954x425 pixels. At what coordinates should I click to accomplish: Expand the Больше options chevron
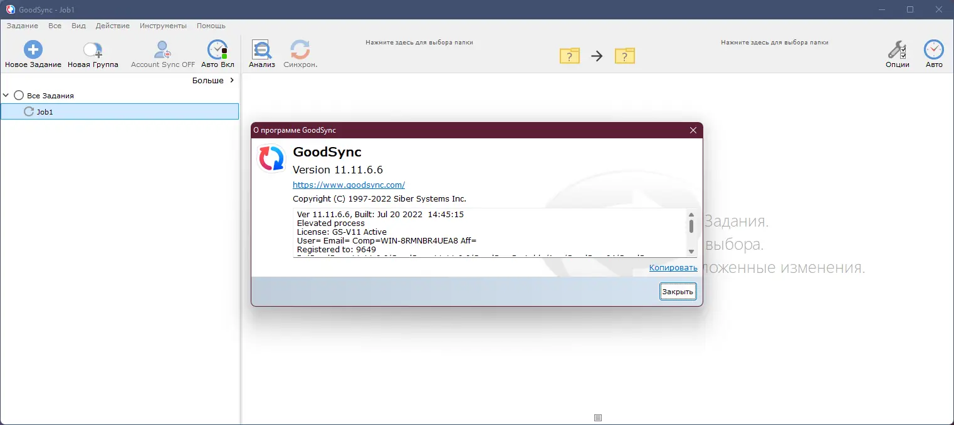tap(232, 81)
